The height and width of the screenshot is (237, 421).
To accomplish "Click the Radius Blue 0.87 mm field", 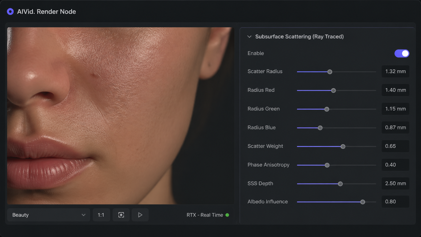I will 395,127.
